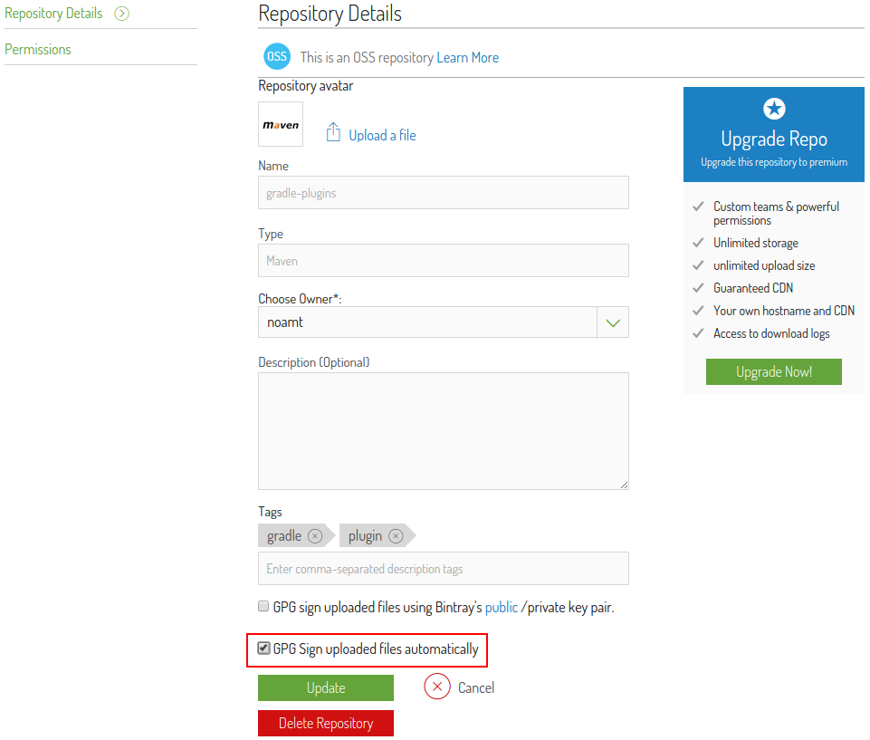The width and height of the screenshot is (870, 740).
Task: Enable GPG signing with Bintray's key pair
Action: (264, 607)
